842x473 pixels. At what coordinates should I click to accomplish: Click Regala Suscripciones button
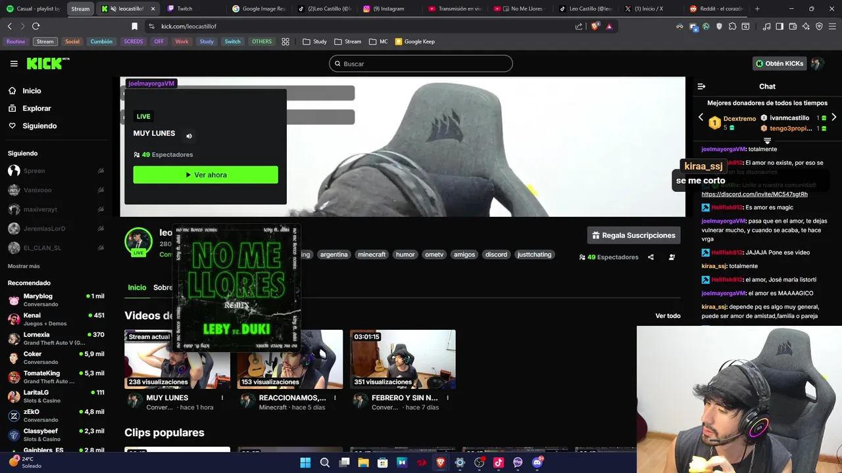[633, 235]
